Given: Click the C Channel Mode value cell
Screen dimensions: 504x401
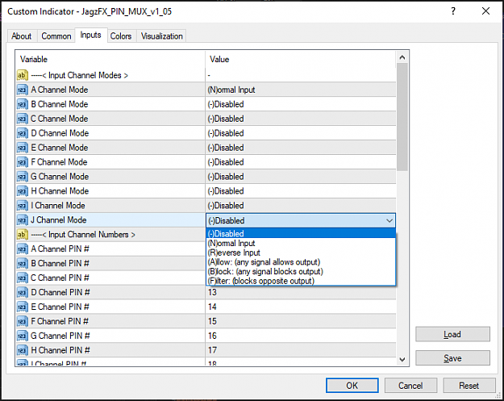Looking at the screenshot, I should click(x=301, y=119).
